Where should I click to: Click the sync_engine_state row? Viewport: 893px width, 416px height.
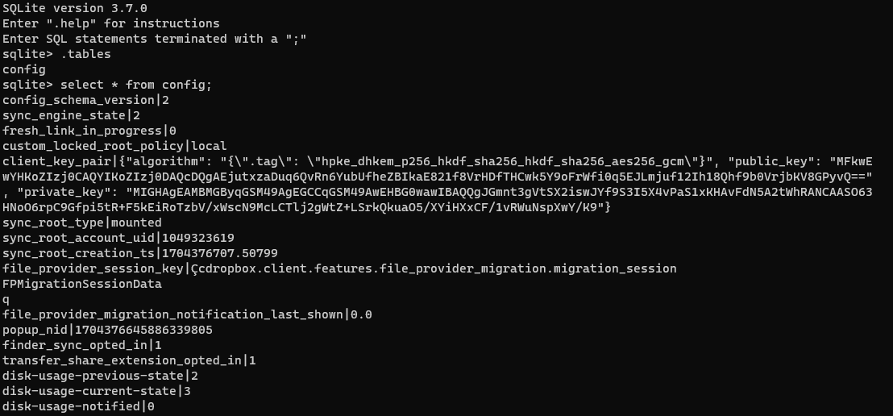click(71, 115)
